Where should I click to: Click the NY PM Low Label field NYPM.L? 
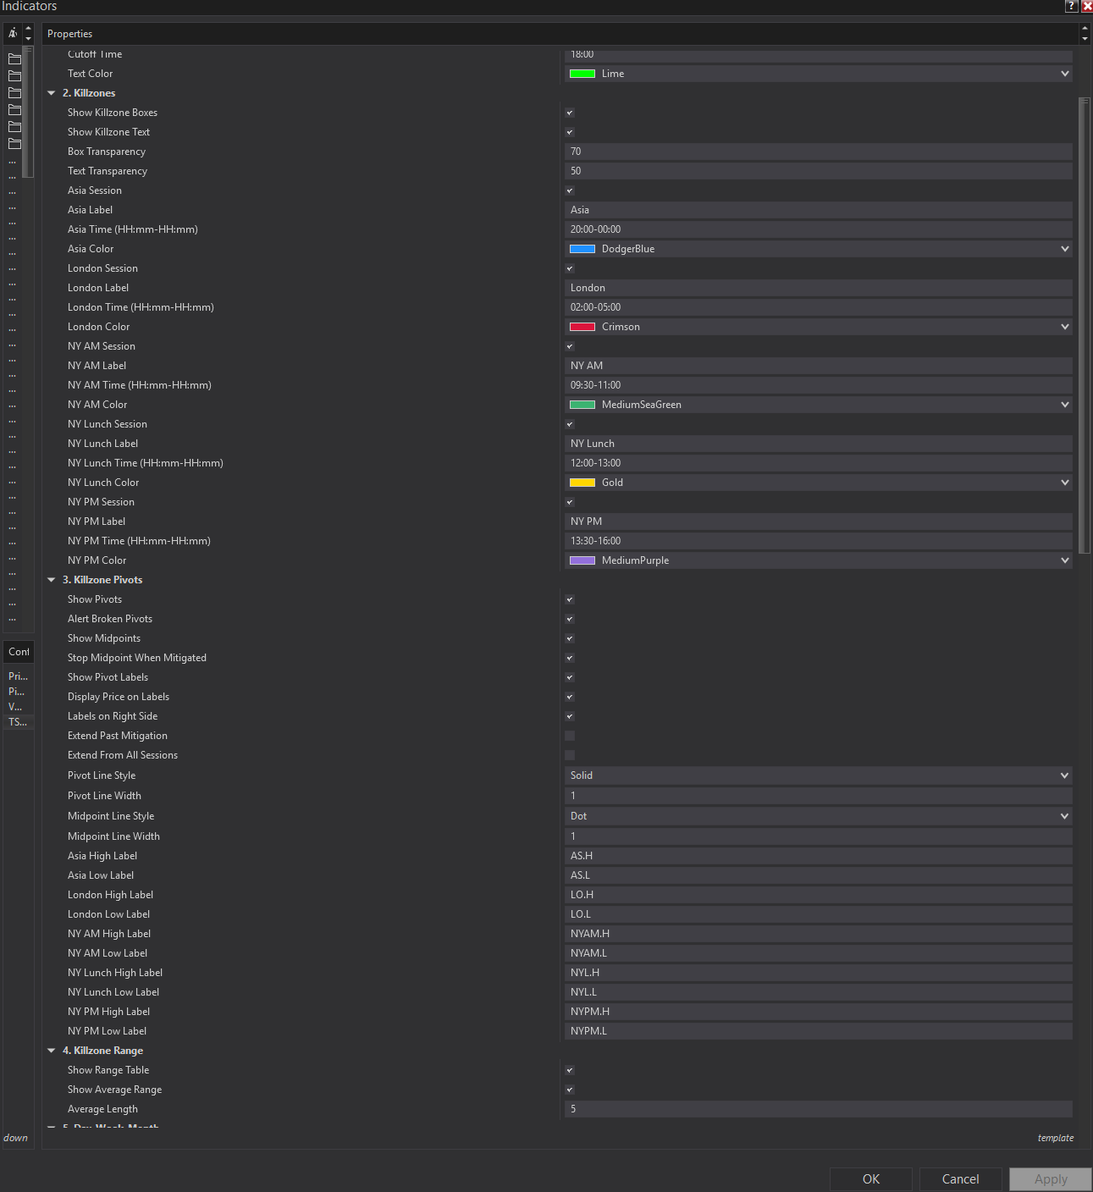point(818,1031)
